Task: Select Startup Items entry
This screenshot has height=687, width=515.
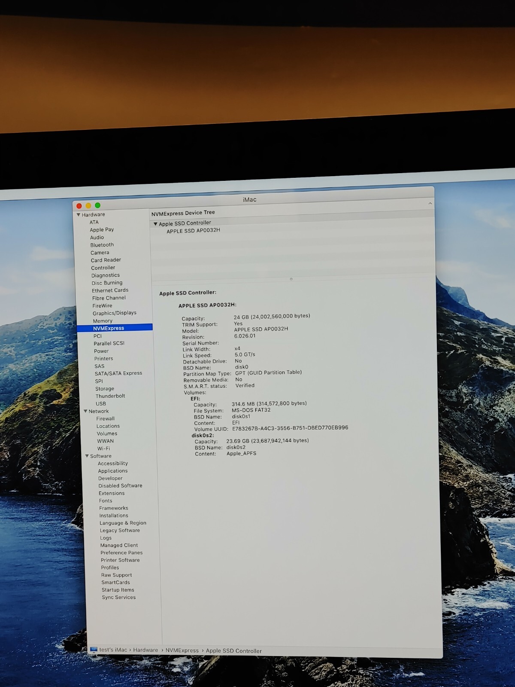Action: point(118,590)
